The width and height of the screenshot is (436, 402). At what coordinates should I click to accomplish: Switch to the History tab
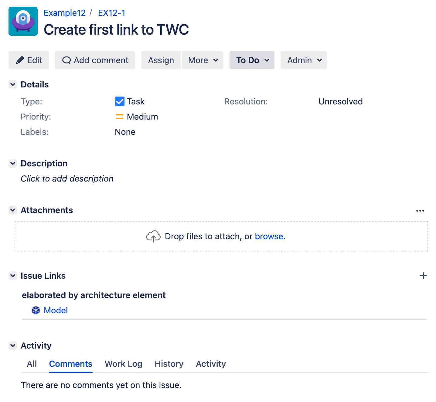(169, 364)
